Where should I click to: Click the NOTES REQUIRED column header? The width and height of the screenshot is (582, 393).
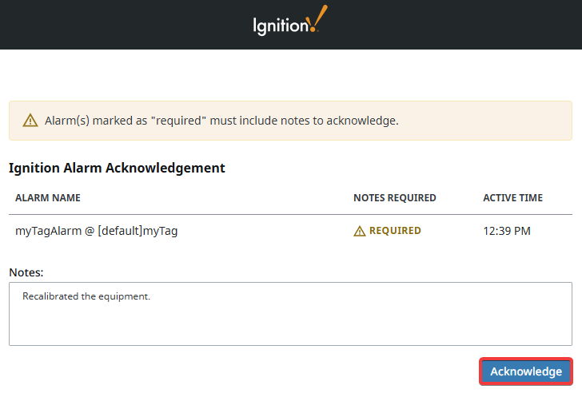(x=395, y=197)
